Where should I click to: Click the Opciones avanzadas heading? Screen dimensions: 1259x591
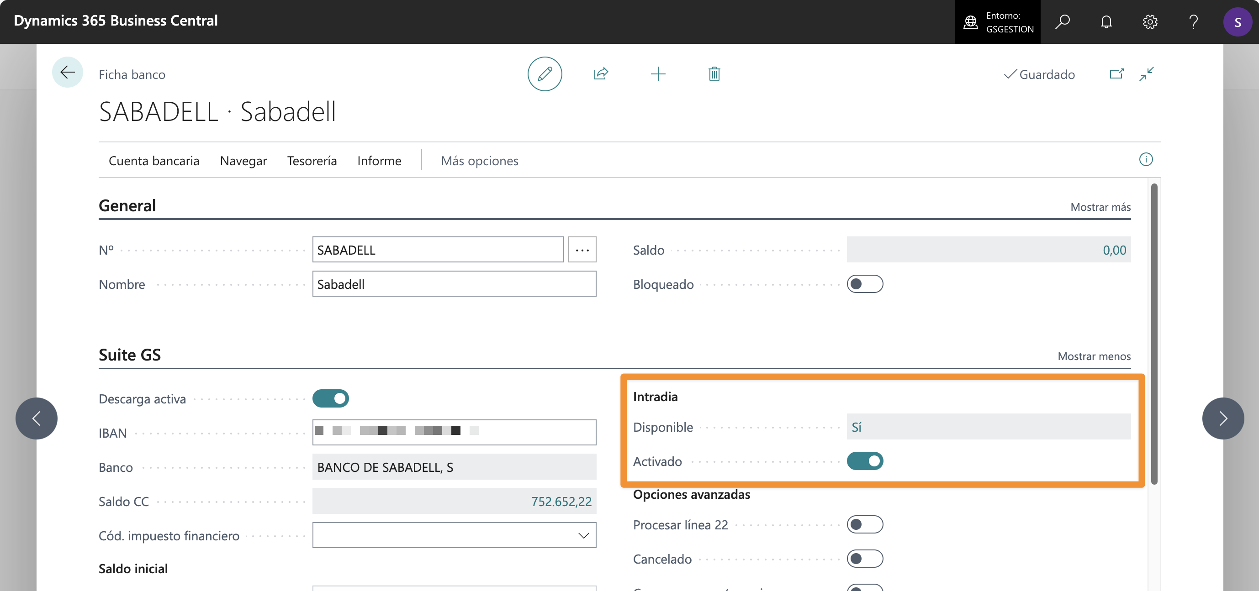click(x=691, y=494)
